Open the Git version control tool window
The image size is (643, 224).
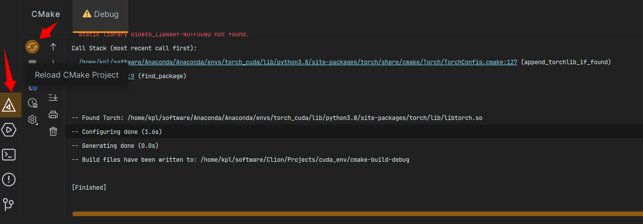(9, 204)
